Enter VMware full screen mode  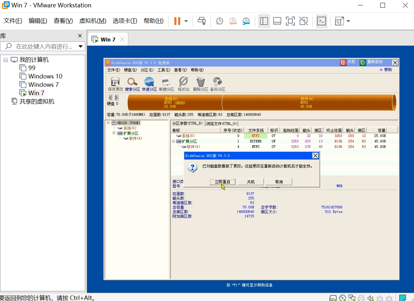pos(290,21)
